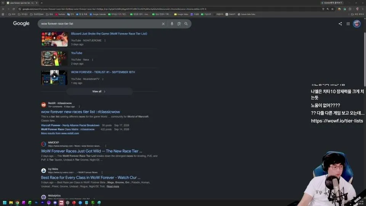This screenshot has width=366, height=206.
Task: Submit search with the magnifier icon
Action: pyautogui.click(x=186, y=24)
